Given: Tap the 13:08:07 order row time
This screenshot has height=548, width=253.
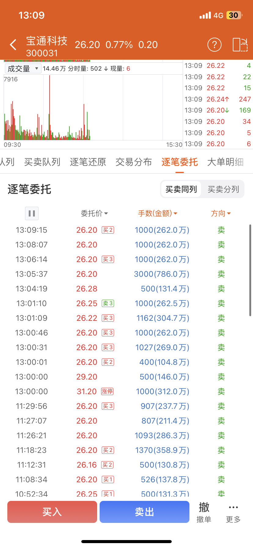Looking at the screenshot, I should coord(31,245).
